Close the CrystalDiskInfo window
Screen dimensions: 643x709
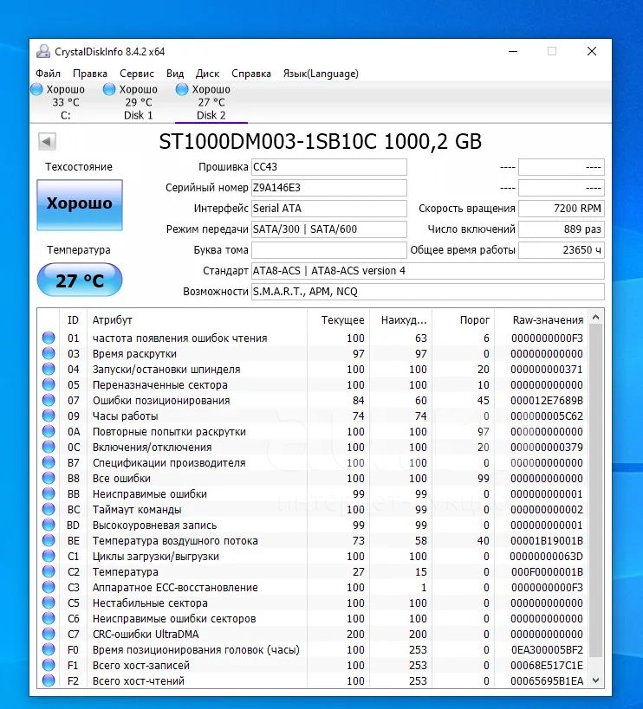point(591,51)
